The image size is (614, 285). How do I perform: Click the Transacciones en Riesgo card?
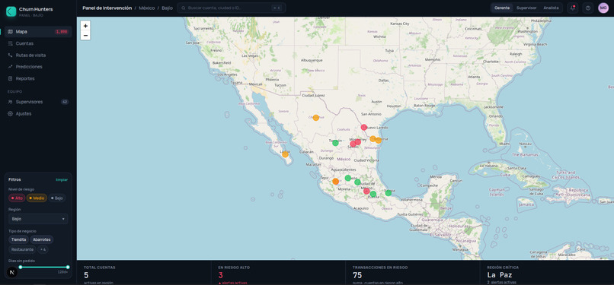pos(413,273)
